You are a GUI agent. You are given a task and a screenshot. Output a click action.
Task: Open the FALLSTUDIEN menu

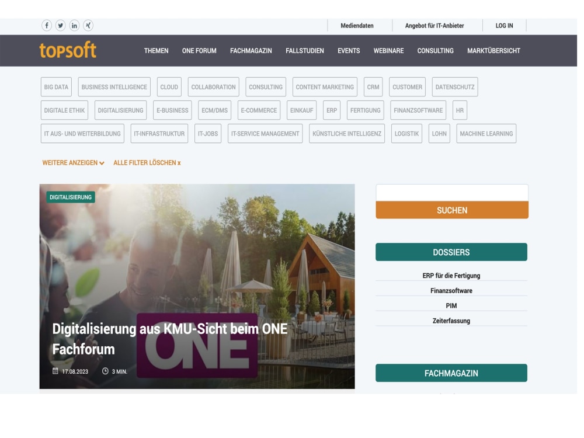pos(305,51)
